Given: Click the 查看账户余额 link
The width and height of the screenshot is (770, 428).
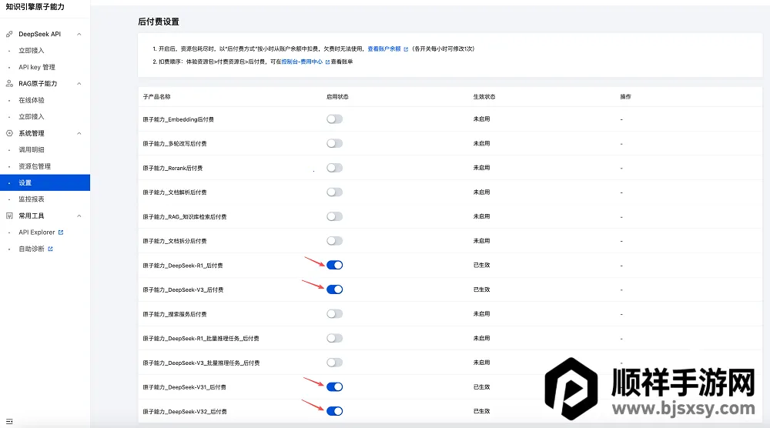Looking at the screenshot, I should pos(384,49).
